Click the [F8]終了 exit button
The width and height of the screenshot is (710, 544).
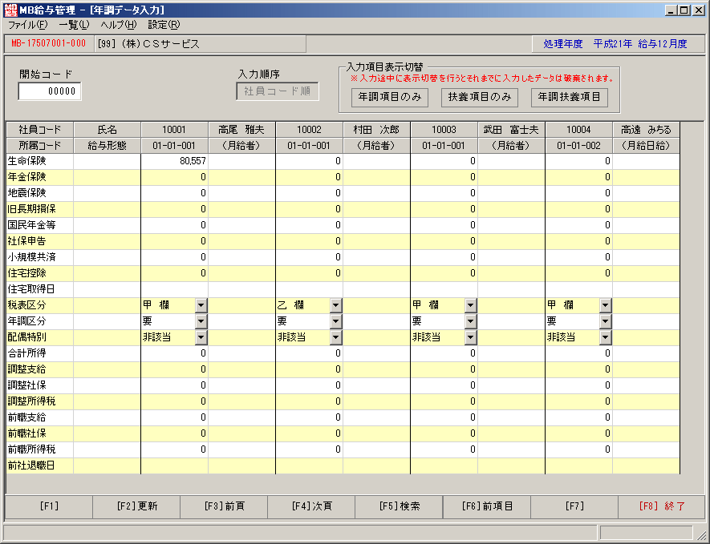tap(662, 506)
